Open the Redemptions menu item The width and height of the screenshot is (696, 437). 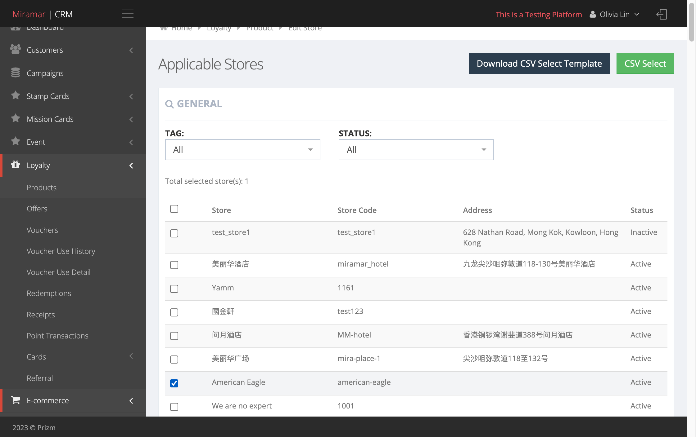click(49, 293)
